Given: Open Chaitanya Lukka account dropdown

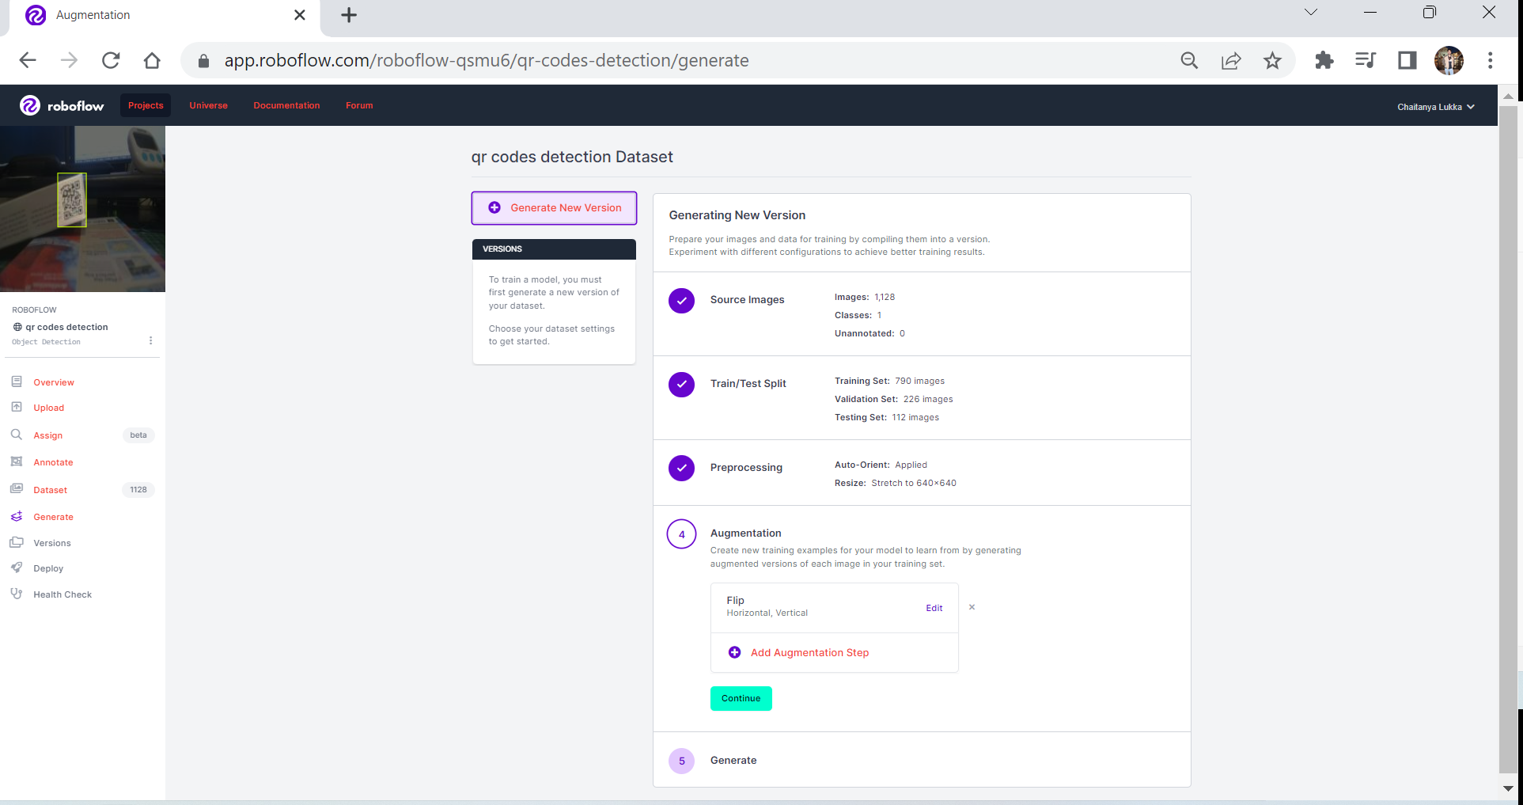Looking at the screenshot, I should point(1435,107).
